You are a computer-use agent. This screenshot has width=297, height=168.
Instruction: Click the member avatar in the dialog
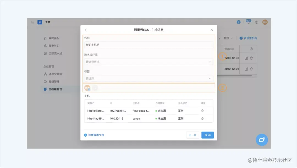(x=87, y=88)
